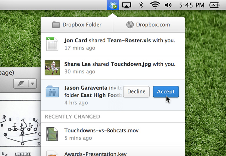This screenshot has width=226, height=156.
Task: Open the AirPlay display menu
Action: (126, 5)
